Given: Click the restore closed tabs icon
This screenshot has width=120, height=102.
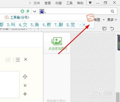Looking at the screenshot, I should tap(104, 29).
